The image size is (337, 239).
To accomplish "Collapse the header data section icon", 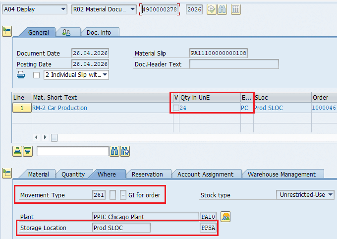I will pos(6,32).
